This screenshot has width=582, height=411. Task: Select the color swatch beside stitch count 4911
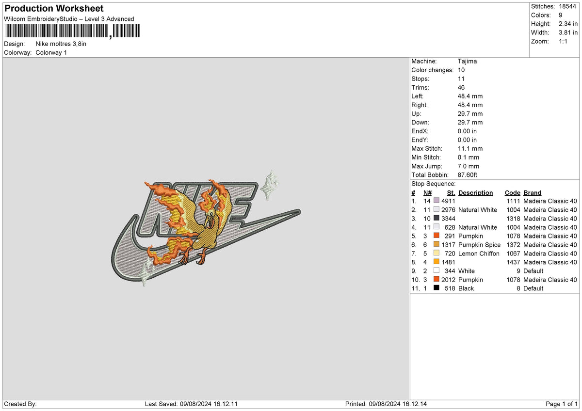point(436,201)
